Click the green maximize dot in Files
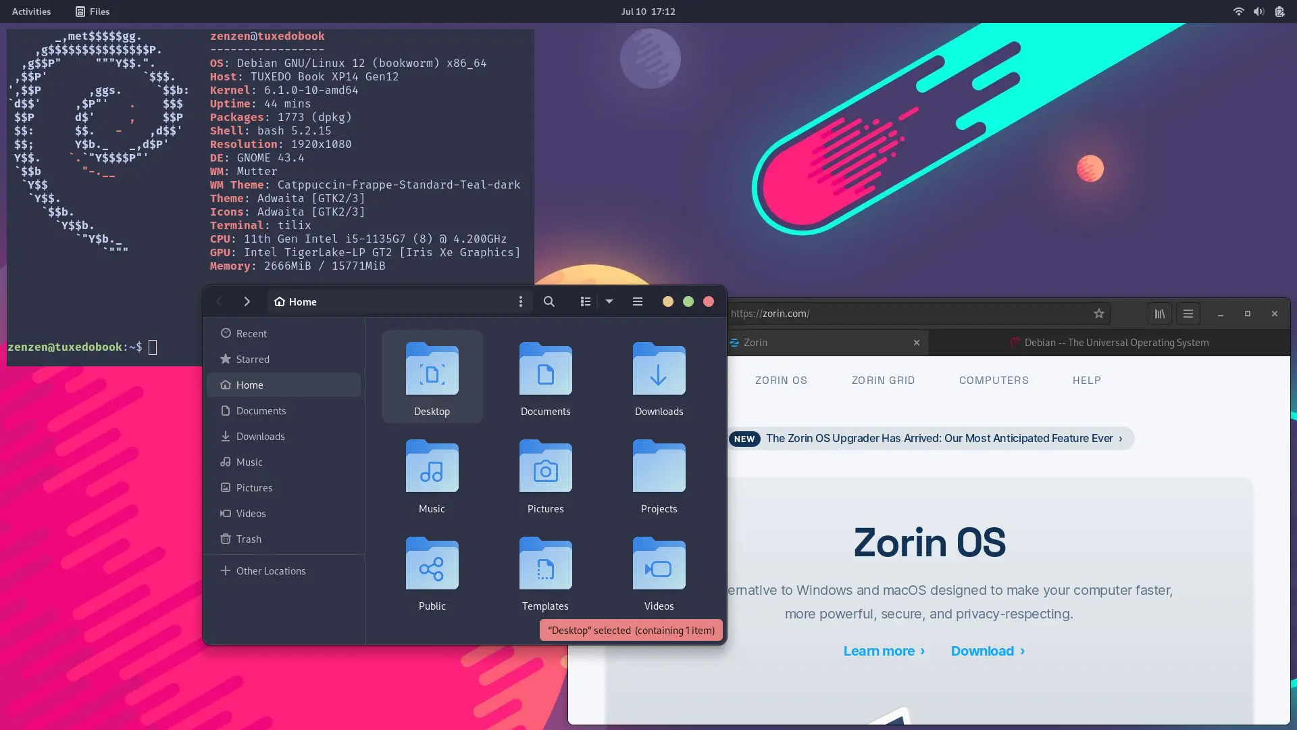 coord(688,301)
